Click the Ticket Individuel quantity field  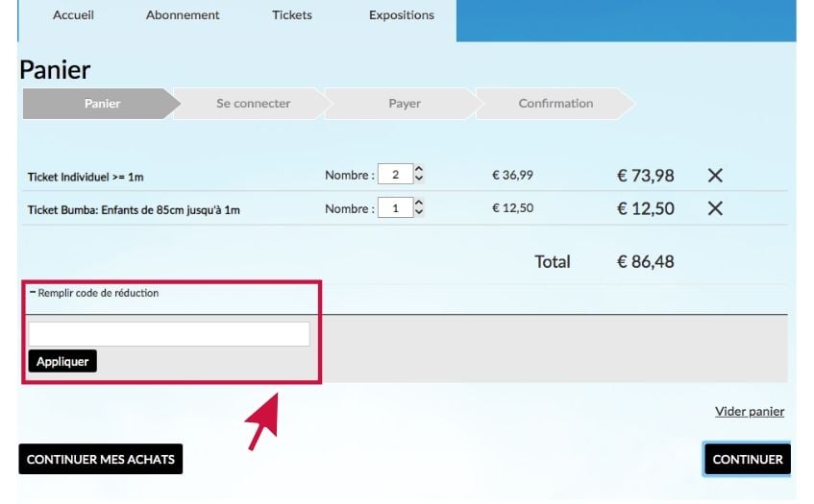point(395,175)
